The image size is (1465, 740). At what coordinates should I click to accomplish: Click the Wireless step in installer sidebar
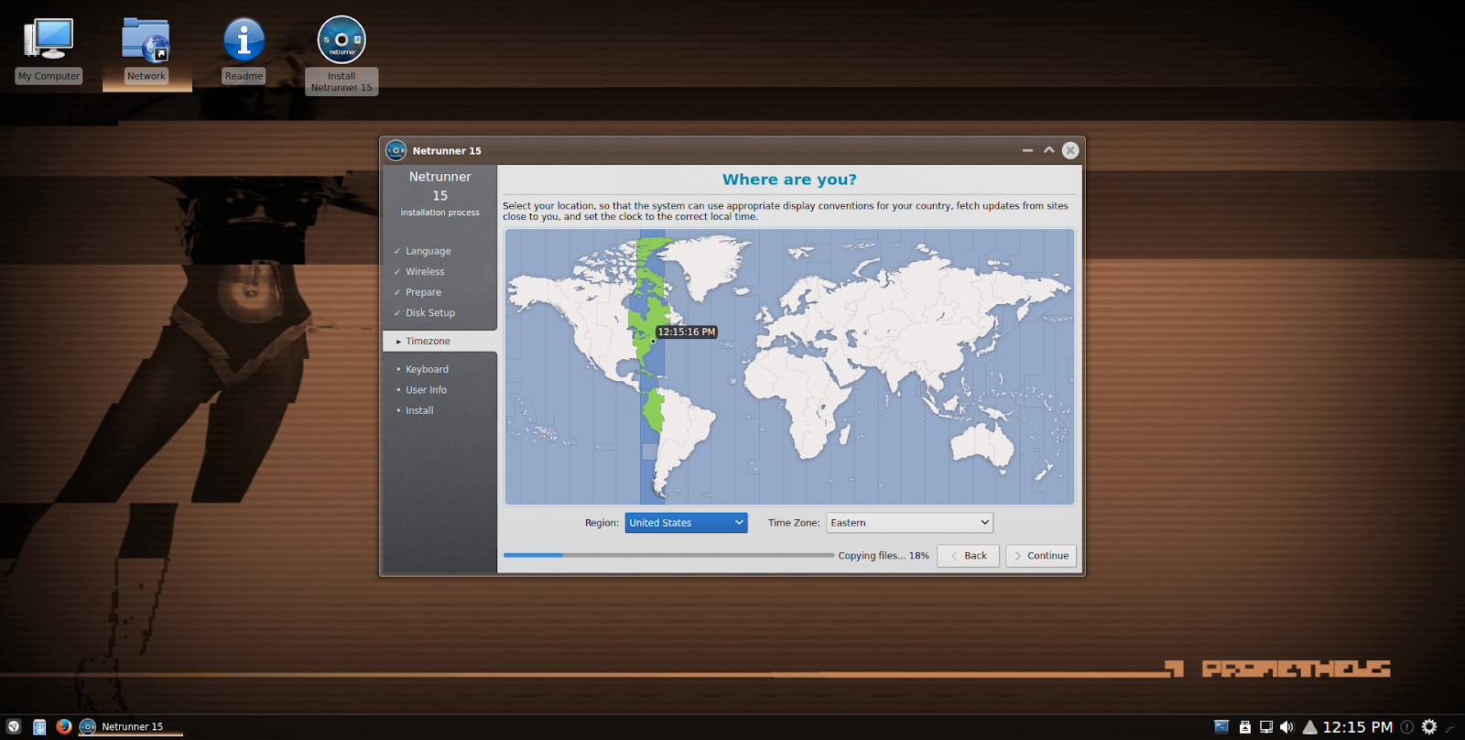[x=425, y=272]
